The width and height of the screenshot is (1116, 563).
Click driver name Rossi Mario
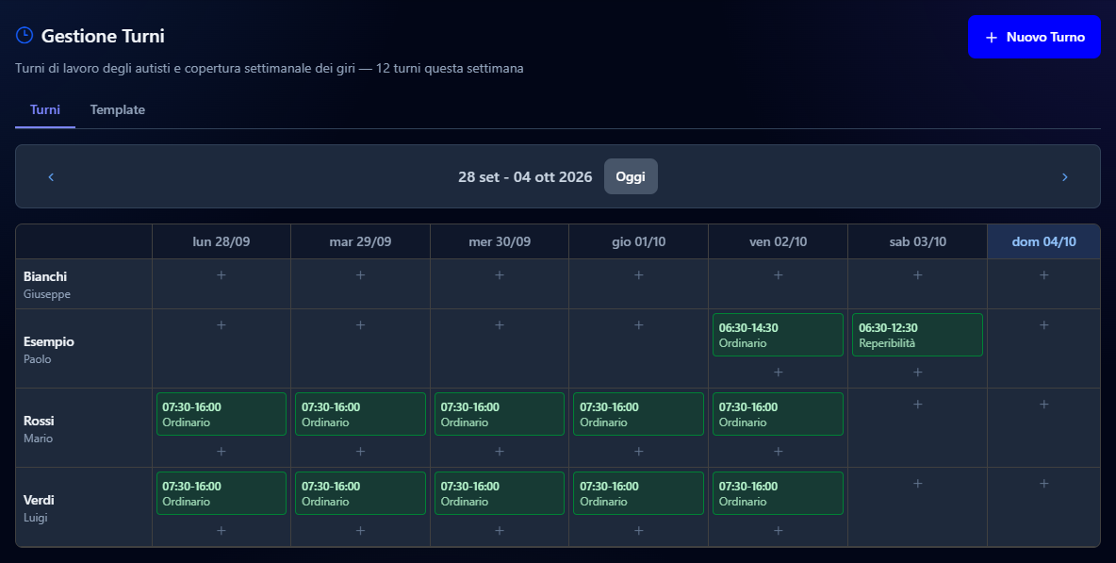point(39,429)
